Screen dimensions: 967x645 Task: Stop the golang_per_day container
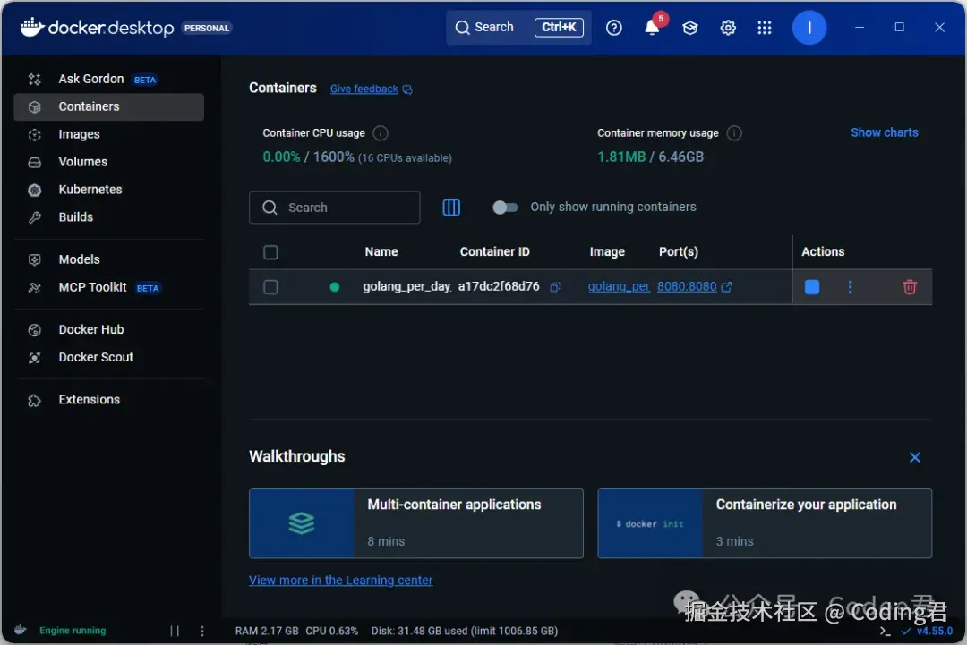811,287
